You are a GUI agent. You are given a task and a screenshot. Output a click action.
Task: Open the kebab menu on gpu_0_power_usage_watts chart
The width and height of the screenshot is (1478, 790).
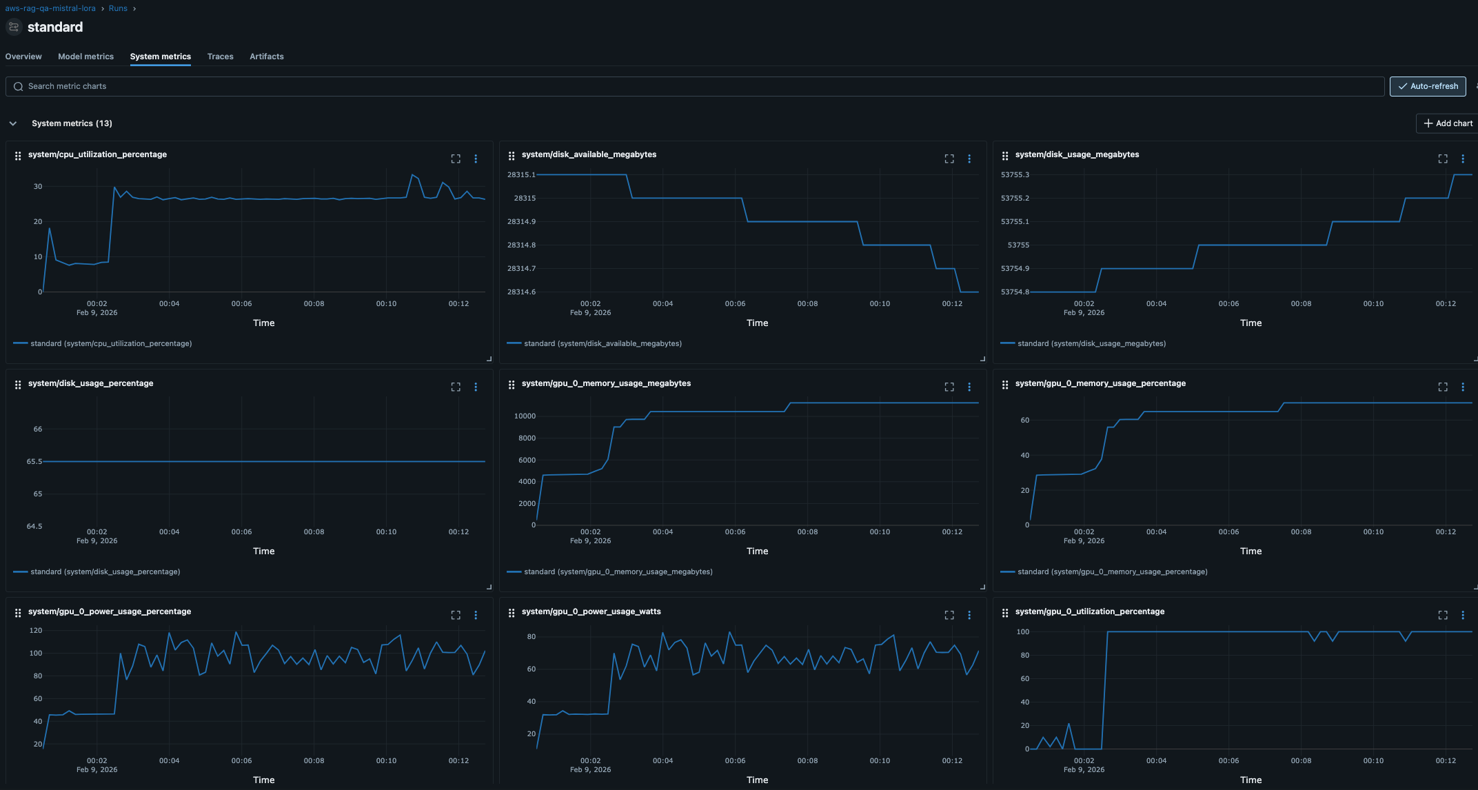tap(969, 614)
